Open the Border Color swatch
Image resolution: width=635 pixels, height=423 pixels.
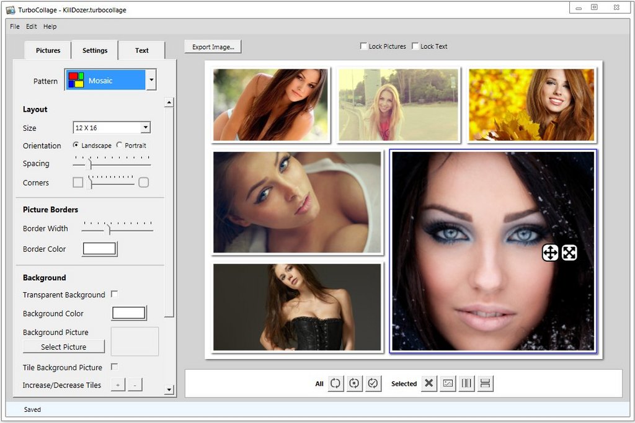tap(100, 249)
